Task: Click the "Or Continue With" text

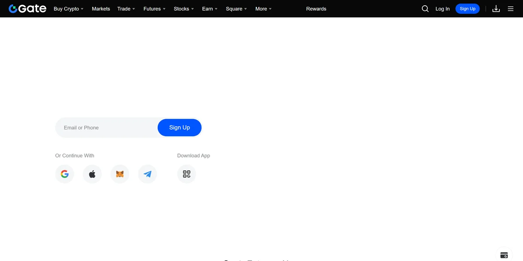Action: coord(75,156)
